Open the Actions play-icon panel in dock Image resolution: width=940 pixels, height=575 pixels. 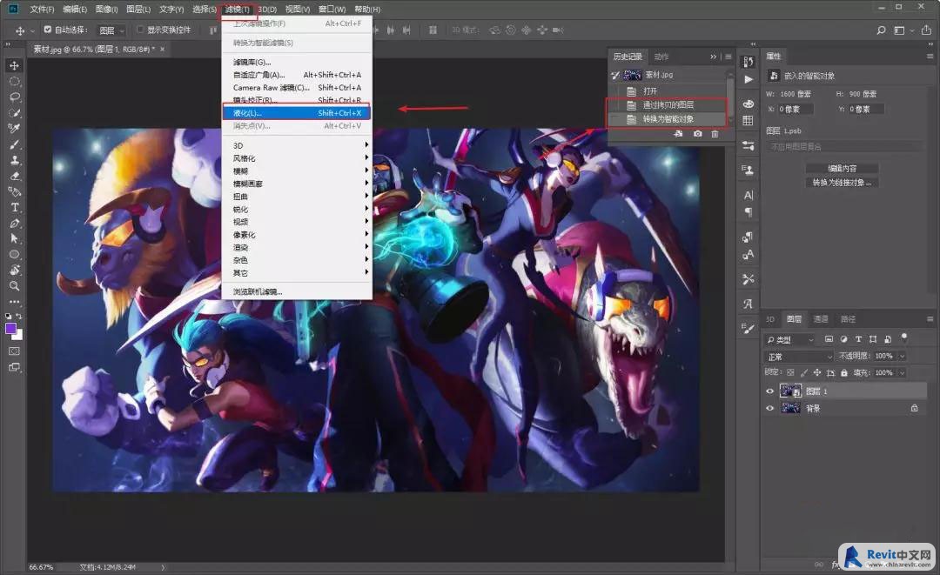(749, 79)
